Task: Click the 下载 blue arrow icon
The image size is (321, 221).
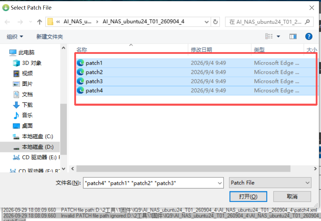Action: (16, 105)
